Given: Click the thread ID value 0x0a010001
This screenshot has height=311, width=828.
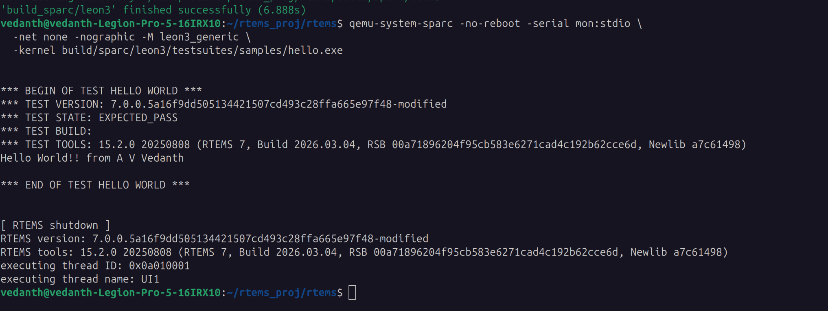Looking at the screenshot, I should (159, 265).
